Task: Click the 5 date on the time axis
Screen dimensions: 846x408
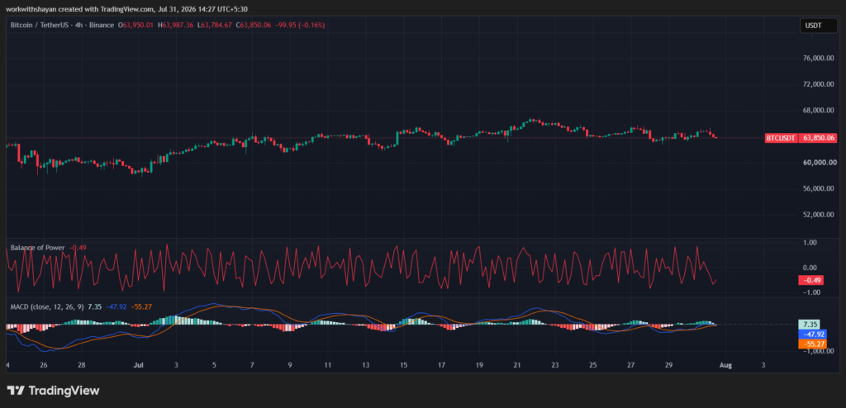Action: point(214,365)
